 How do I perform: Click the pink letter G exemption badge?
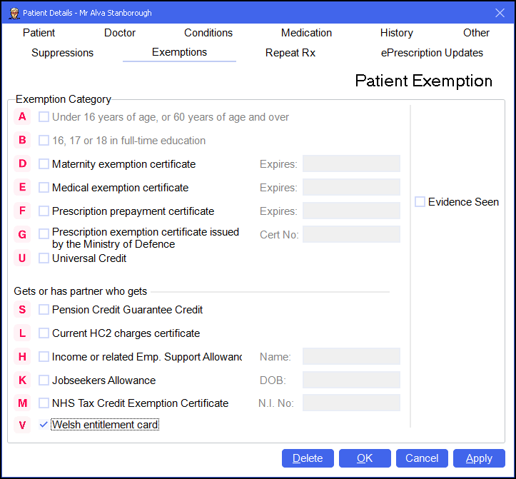click(23, 235)
